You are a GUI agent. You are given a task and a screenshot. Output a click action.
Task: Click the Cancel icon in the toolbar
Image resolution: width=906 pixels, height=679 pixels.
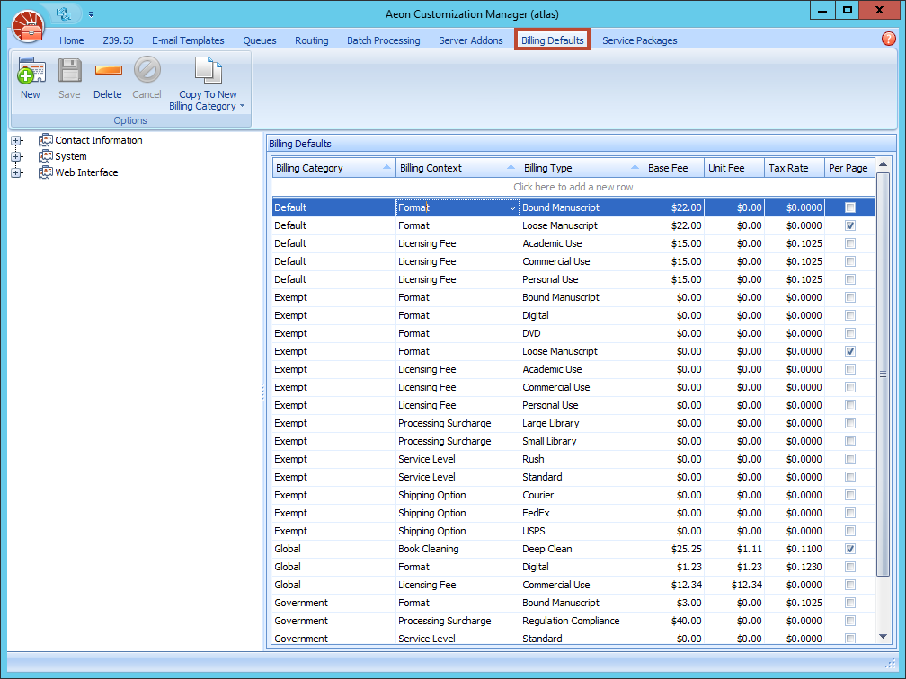pyautogui.click(x=147, y=79)
